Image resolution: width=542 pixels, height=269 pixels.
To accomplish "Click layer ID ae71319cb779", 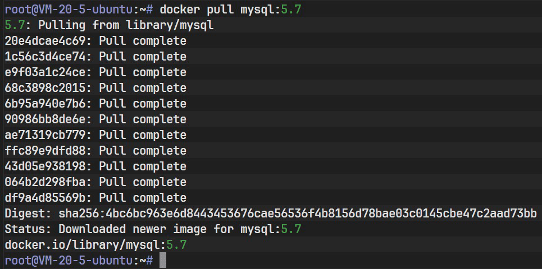I will (x=48, y=135).
